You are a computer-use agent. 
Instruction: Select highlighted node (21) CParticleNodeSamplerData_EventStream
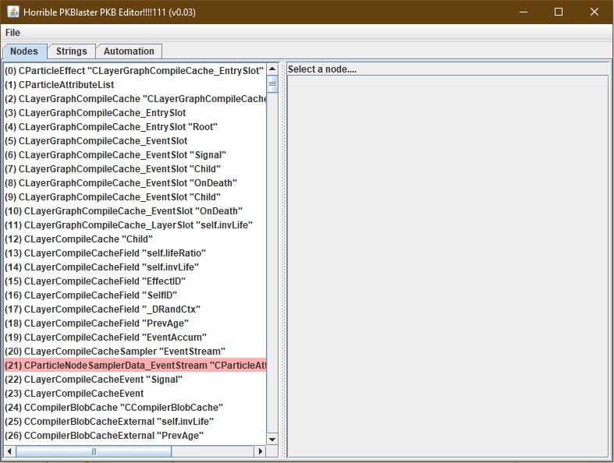[135, 366]
